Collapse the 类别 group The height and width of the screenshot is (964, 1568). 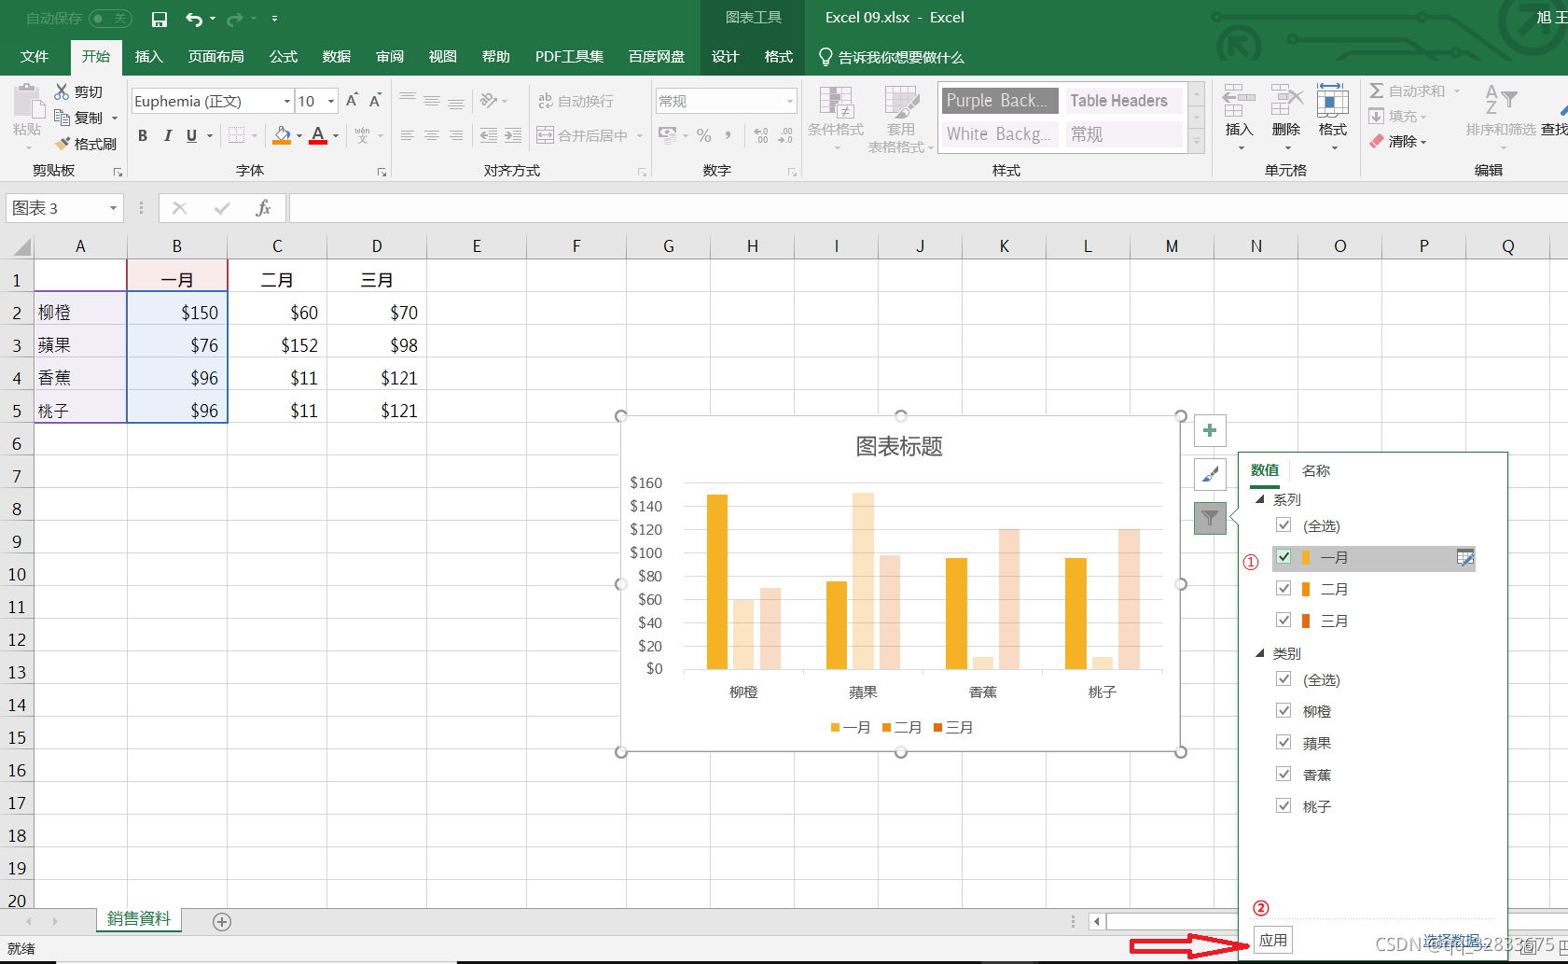pyautogui.click(x=1260, y=653)
